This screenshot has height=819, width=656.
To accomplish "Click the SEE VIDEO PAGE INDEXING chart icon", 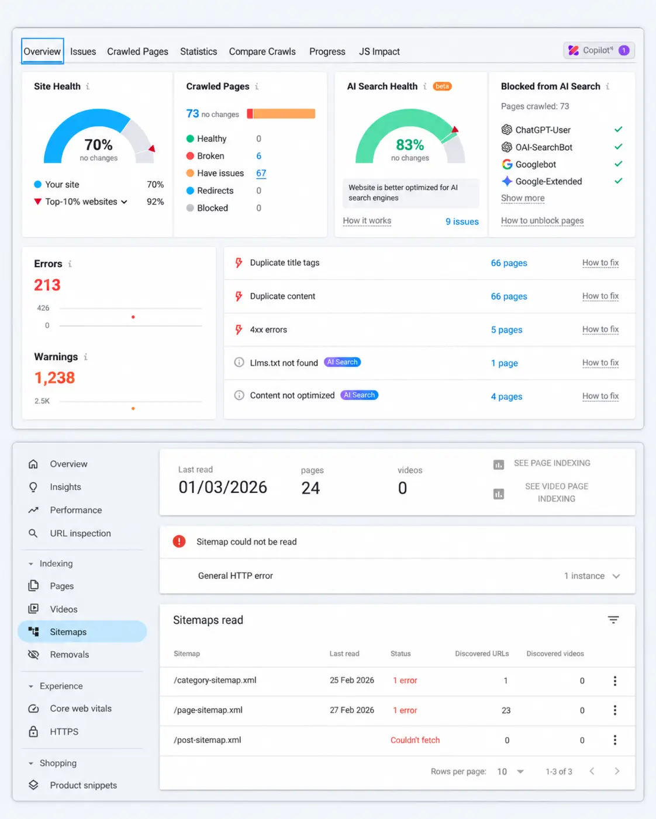I will (x=499, y=494).
